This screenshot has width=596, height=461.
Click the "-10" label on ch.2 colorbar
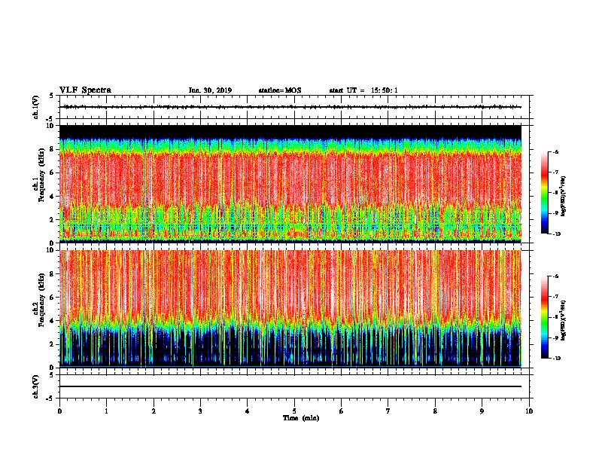(556, 358)
